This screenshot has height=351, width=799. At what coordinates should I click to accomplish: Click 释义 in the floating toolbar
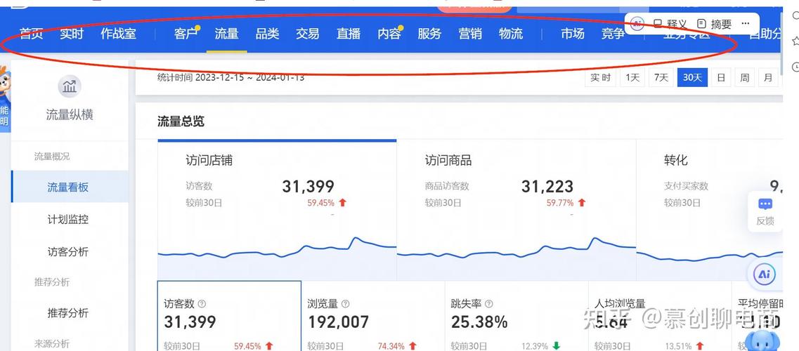click(670, 24)
